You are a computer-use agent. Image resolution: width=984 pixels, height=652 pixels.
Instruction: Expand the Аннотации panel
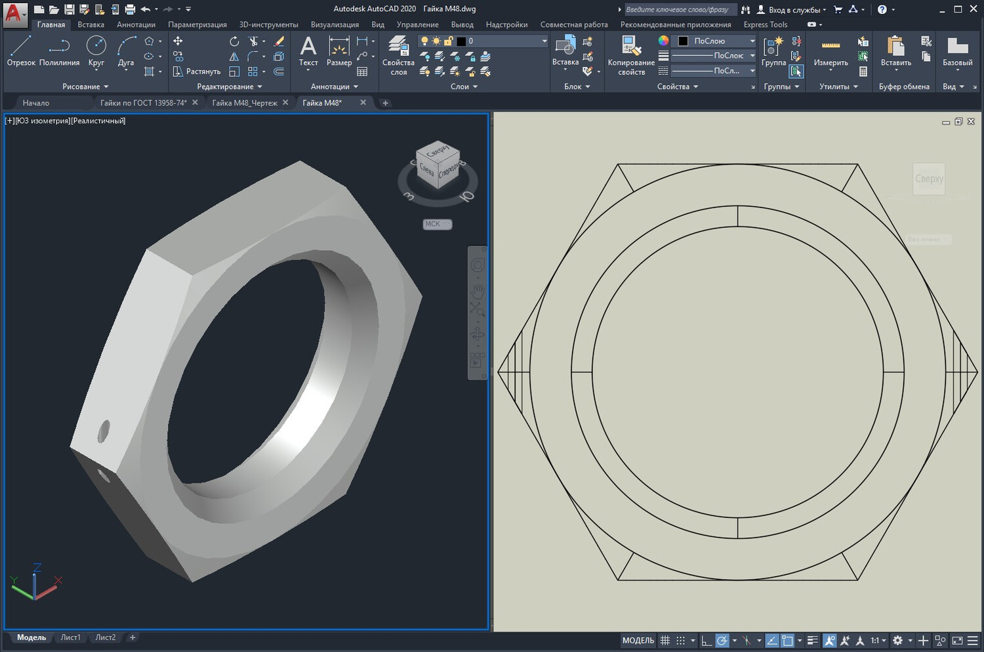point(335,87)
